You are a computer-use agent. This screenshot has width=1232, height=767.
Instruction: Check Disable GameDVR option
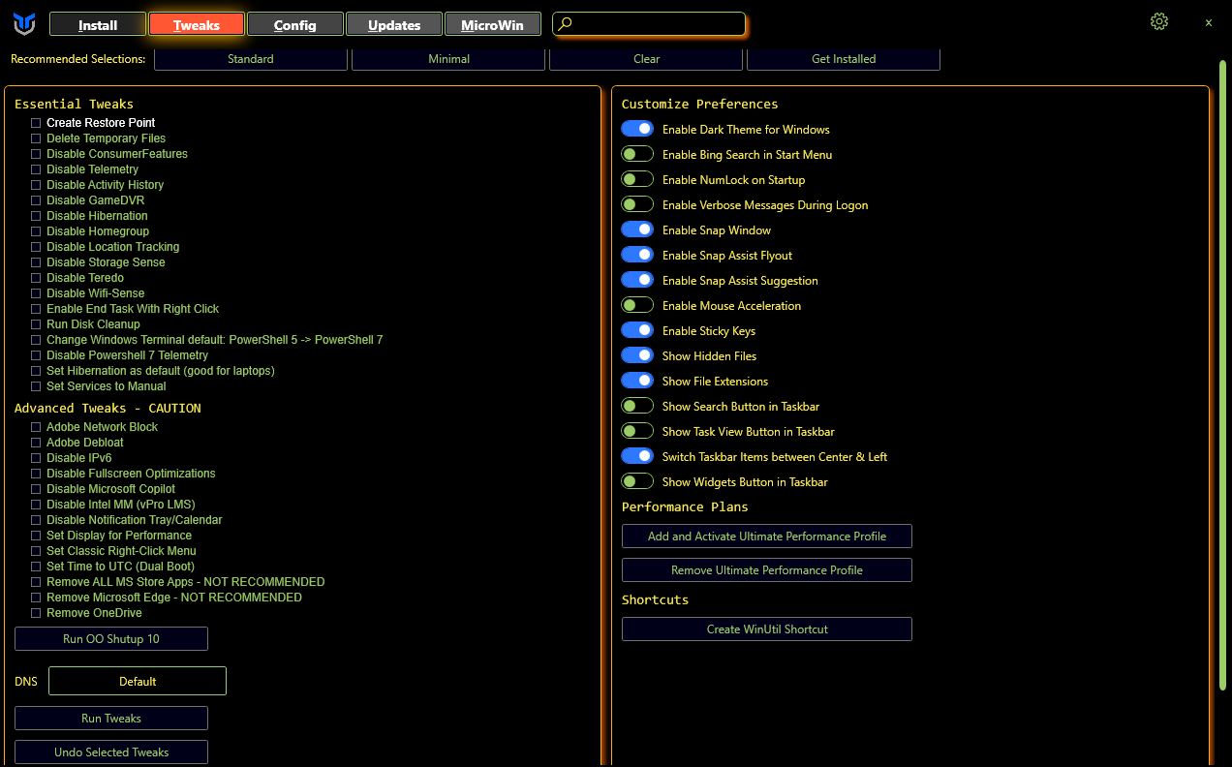click(36, 200)
